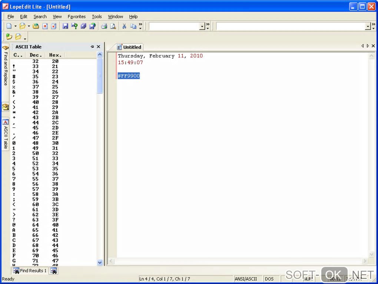
Task: Click the ASCII table scrollbar thumb
Action: click(100, 76)
